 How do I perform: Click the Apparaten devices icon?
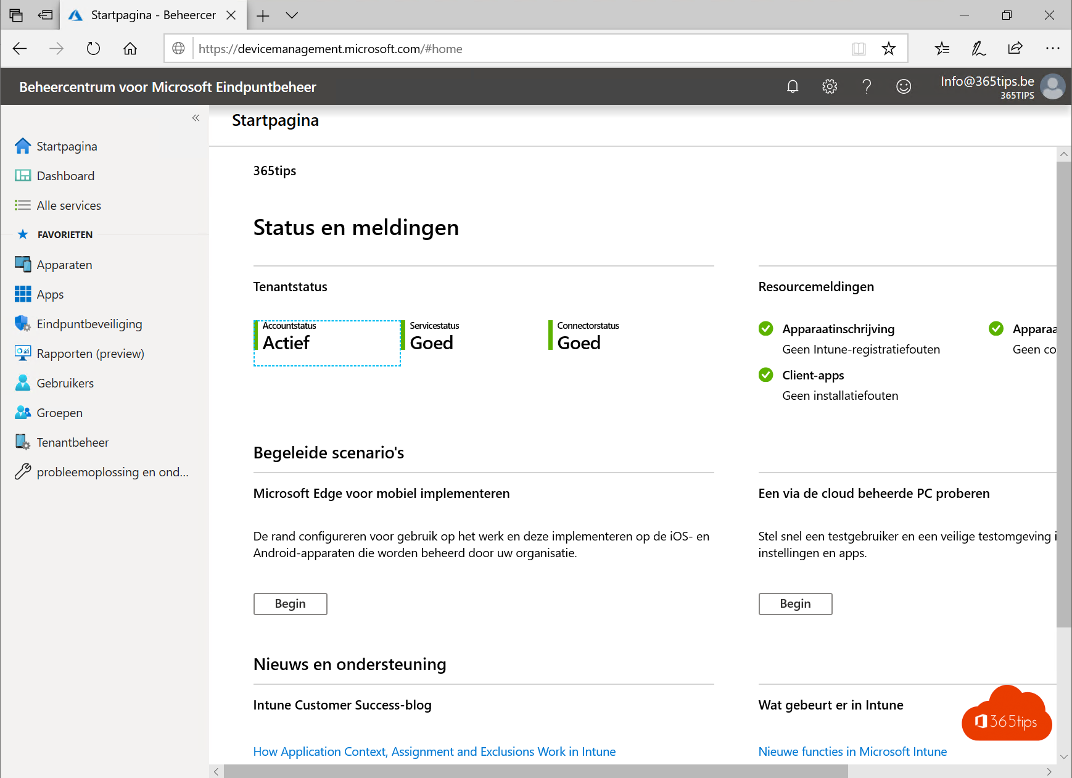[23, 265]
